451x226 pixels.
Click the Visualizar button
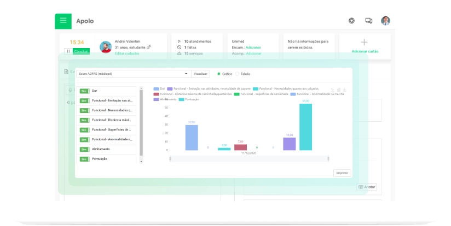click(x=200, y=74)
